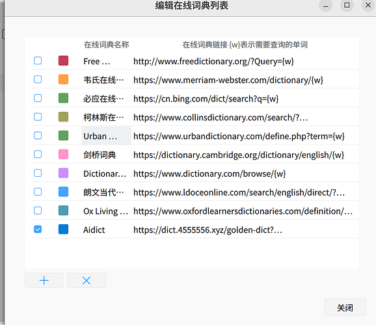This screenshot has height=325, width=376.
Task: Click the plus icon to add dictionary
Action: pos(44,280)
